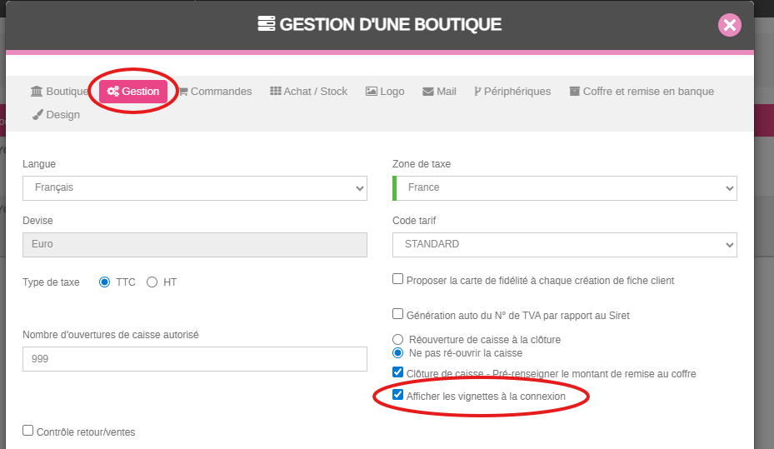Click the grid icon beside Achat / Stock
774x449 pixels.
click(276, 92)
